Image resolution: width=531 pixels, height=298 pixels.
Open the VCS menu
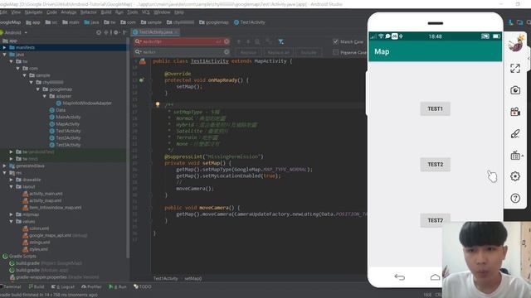click(x=146, y=12)
